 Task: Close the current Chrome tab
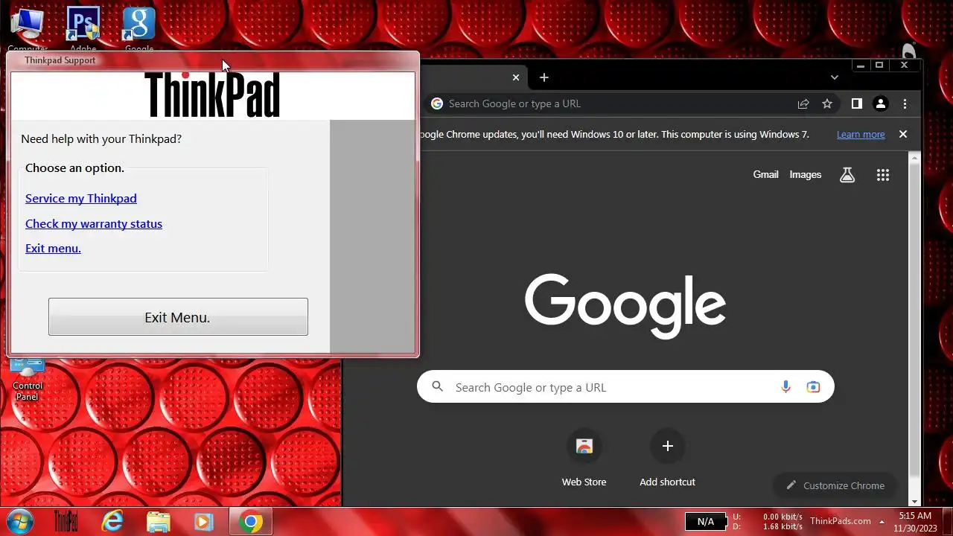tap(516, 77)
